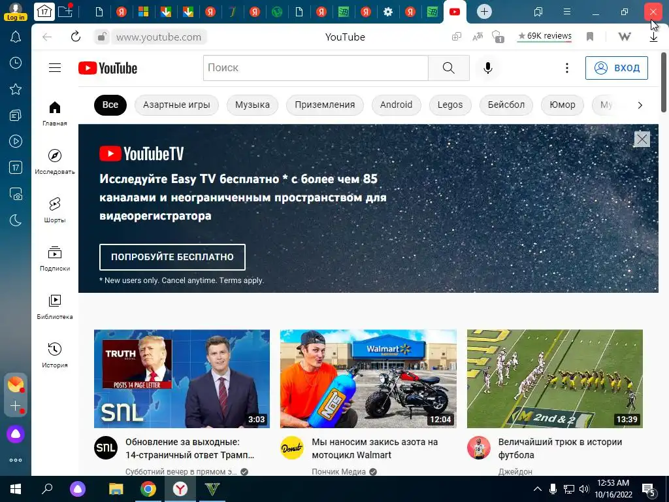Open Величайший трюк в истории футбола title
Viewport: 669px width, 502px height.
pos(560,448)
